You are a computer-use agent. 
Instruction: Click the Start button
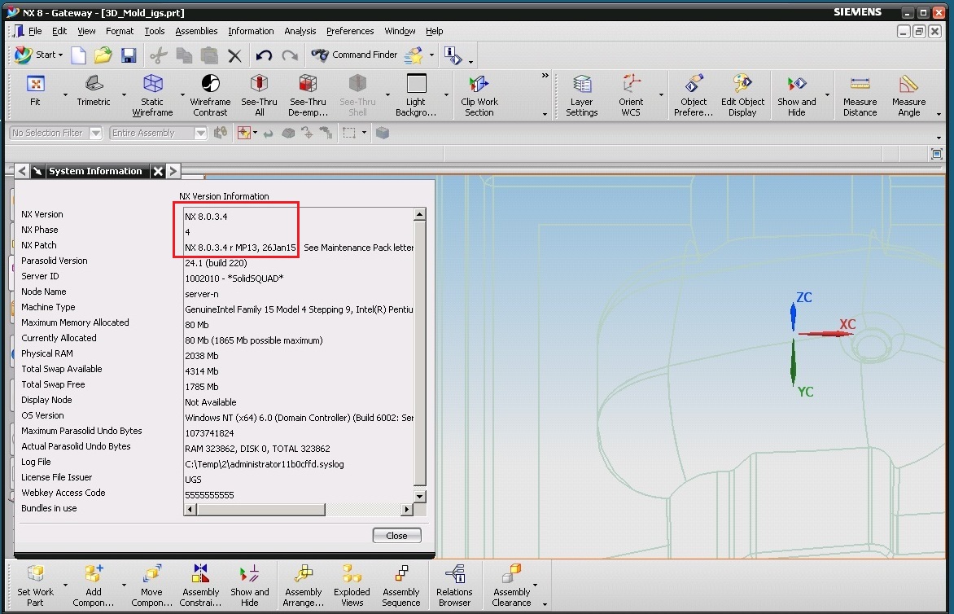(x=40, y=55)
